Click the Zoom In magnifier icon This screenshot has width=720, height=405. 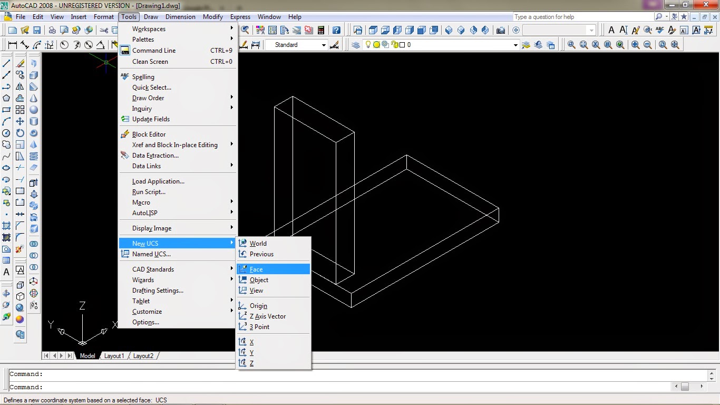635,45
